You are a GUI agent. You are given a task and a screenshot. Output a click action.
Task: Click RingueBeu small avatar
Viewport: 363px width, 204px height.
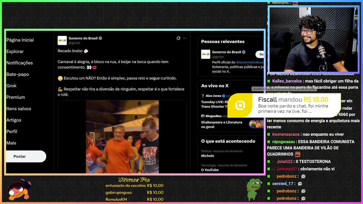tap(203, 116)
